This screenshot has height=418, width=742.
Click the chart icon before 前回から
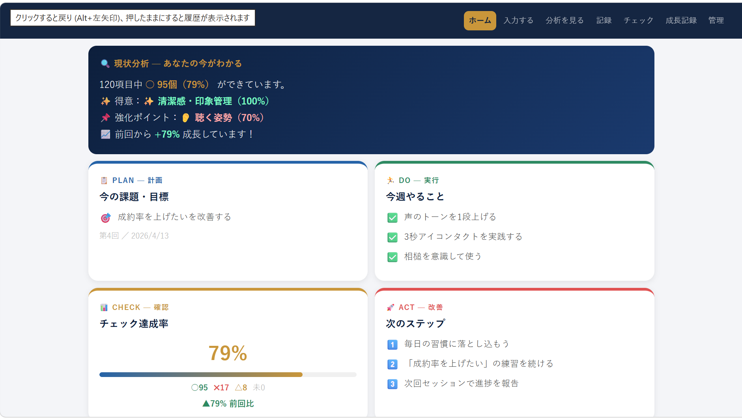(x=105, y=134)
